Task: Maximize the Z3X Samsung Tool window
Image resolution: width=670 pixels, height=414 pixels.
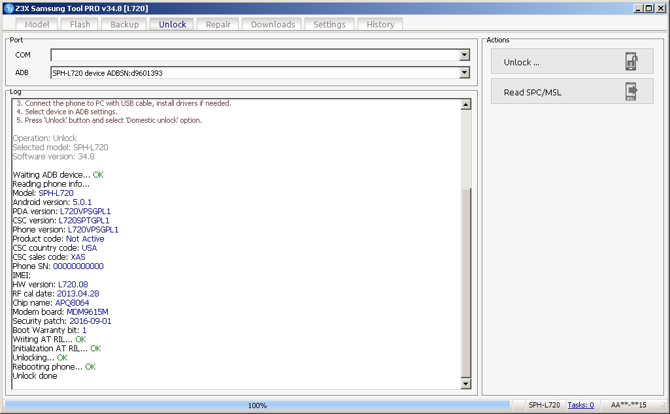Action: tap(648, 8)
